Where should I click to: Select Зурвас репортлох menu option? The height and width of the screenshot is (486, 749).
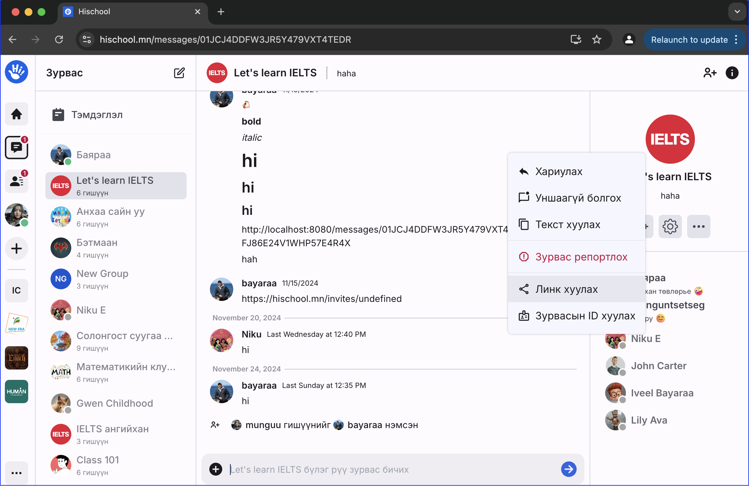(x=581, y=257)
